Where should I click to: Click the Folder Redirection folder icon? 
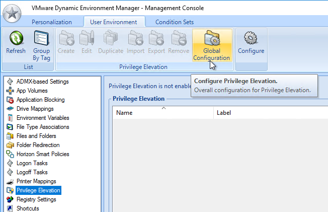point(10,145)
